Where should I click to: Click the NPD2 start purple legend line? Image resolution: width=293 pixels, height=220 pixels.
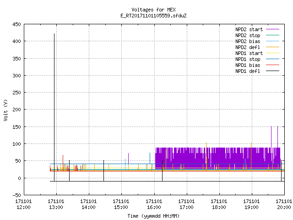[x=272, y=29]
